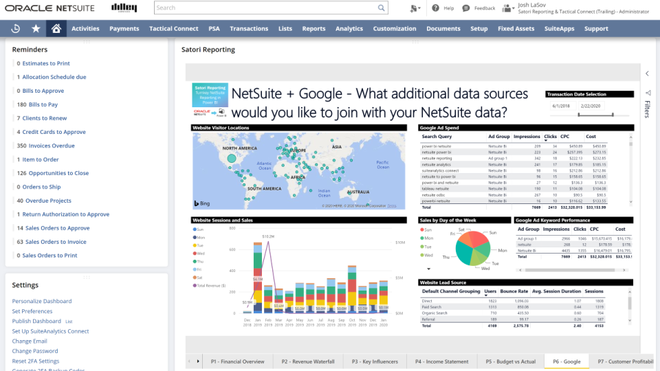This screenshot has height=371, width=660.
Task: Open the Reports menu
Action: (313, 29)
